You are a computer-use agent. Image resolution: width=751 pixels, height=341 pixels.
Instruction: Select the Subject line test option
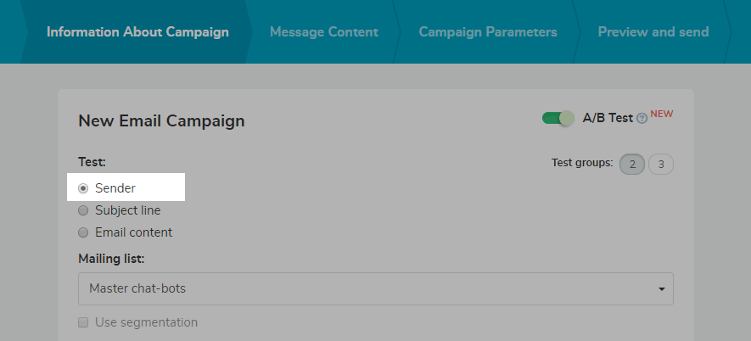click(83, 210)
